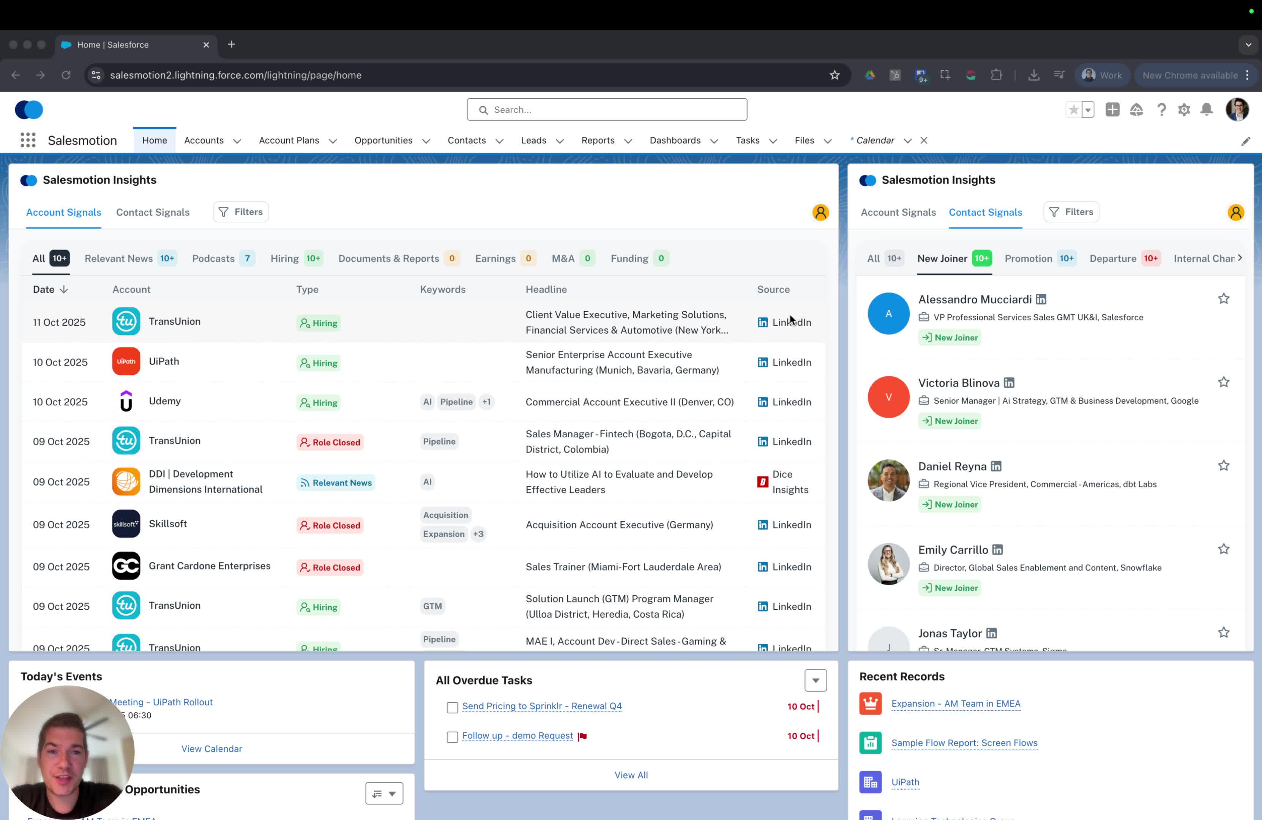Open View Calendar link
This screenshot has width=1262, height=820.
click(211, 749)
